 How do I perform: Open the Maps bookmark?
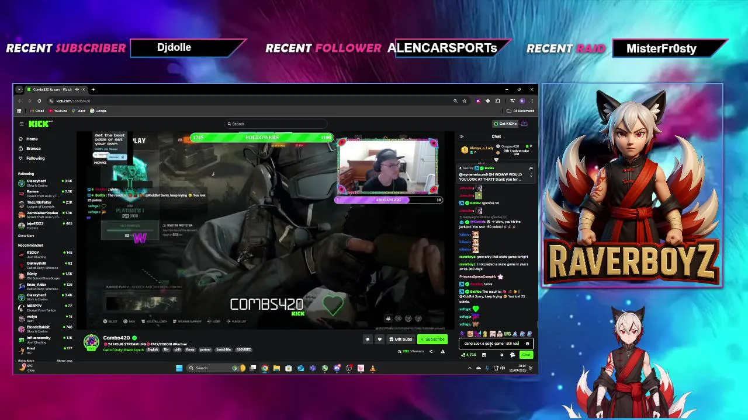(79, 111)
